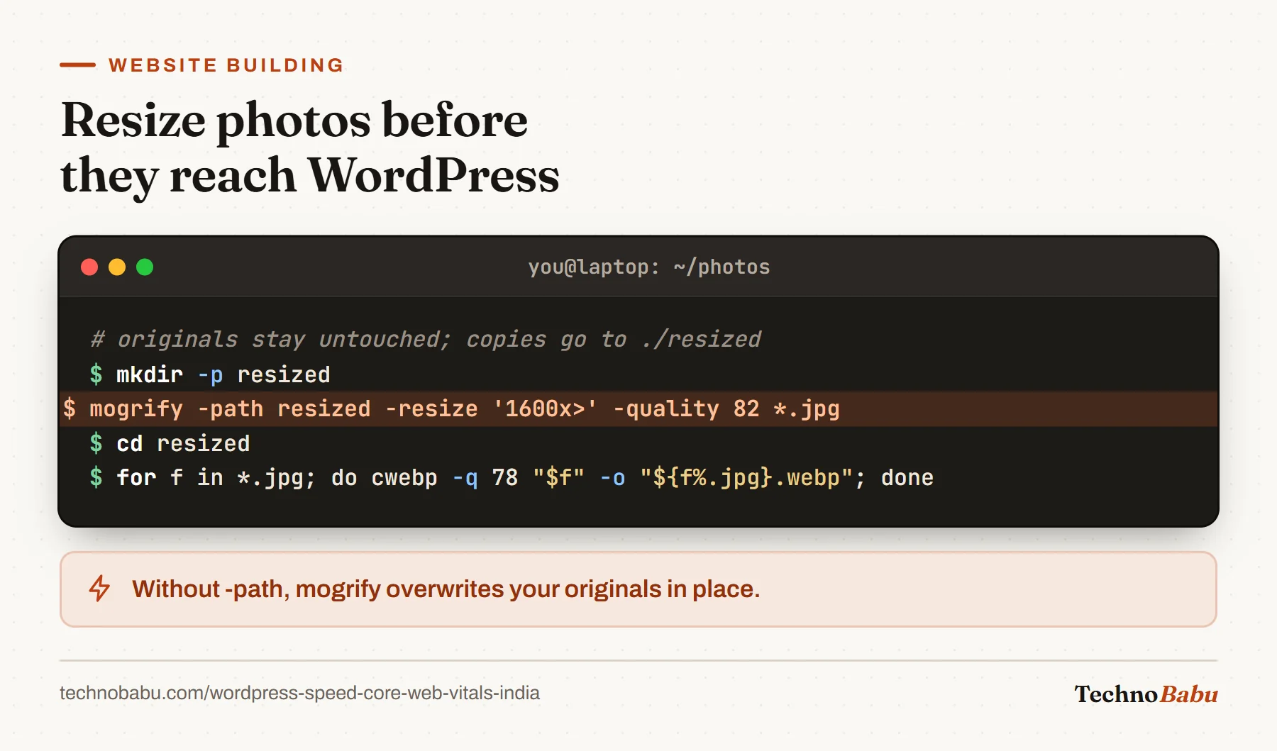
Task: Click the "mkdir -p resized" command line
Action: (211, 374)
